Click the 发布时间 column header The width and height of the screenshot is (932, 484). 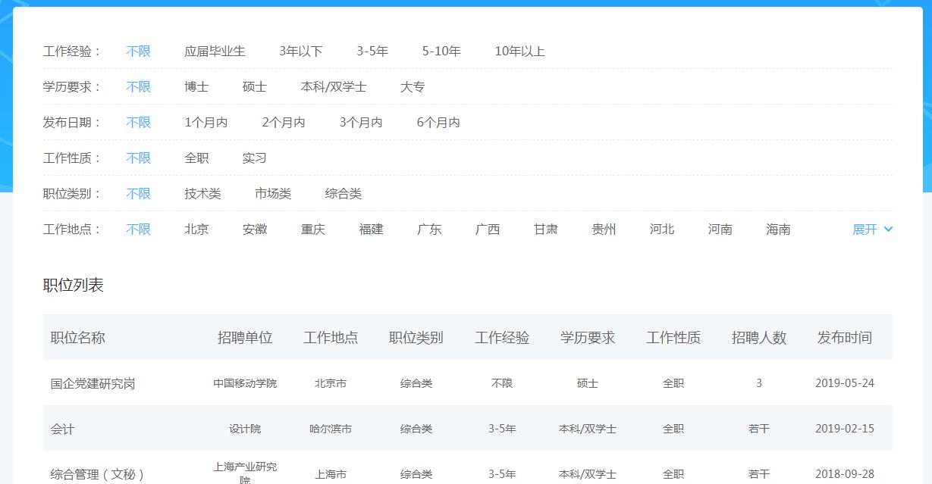pos(844,338)
